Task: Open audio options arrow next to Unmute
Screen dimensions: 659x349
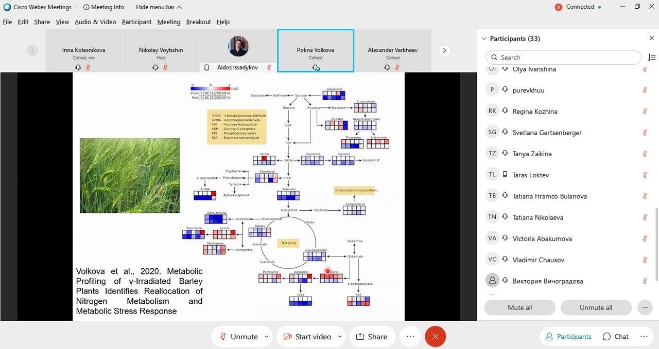Action: tap(267, 337)
